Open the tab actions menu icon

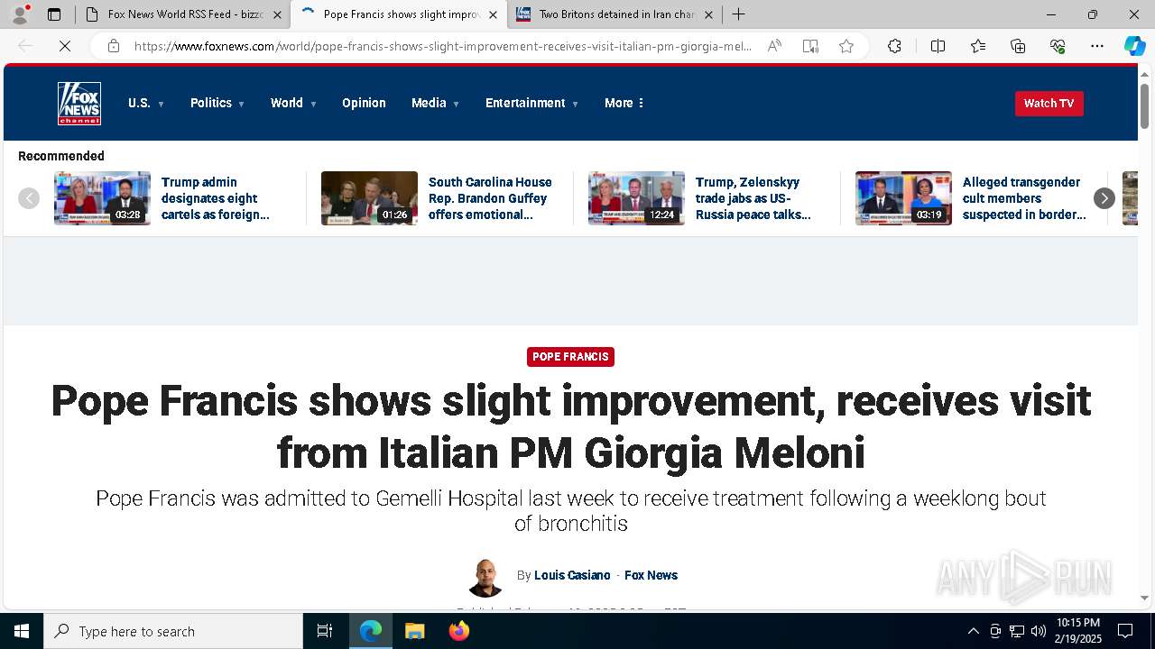point(54,14)
